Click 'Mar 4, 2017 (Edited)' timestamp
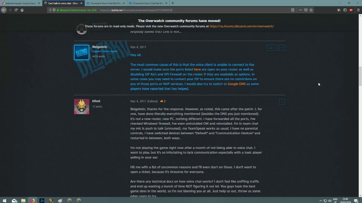This screenshot has height=203, width=362. tap(144, 101)
